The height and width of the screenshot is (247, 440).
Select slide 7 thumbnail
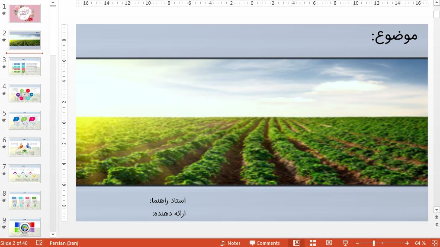(25, 174)
